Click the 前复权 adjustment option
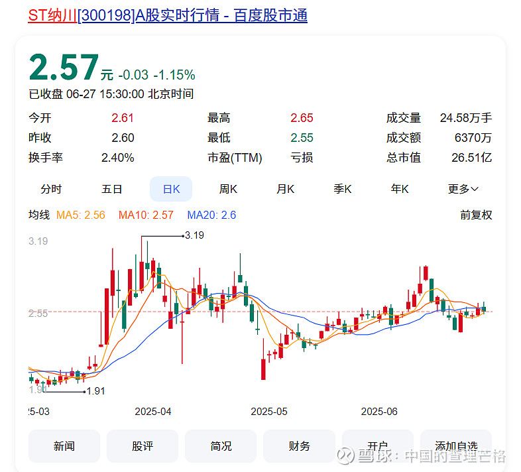This screenshot has height=472, width=521. pyautogui.click(x=476, y=215)
